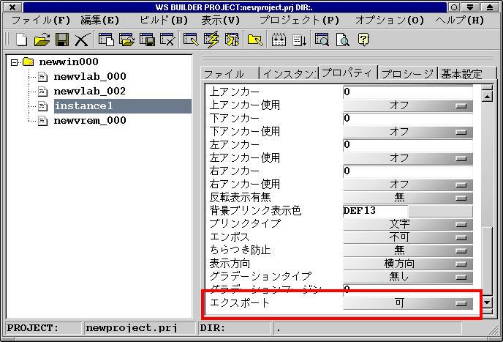This screenshot has width=503, height=342.
Task: Click the icon with downward arrows over grid
Action: coord(279,40)
